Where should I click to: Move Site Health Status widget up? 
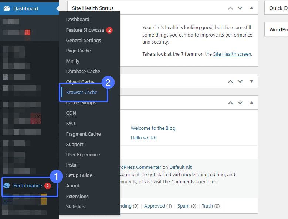click(x=230, y=8)
